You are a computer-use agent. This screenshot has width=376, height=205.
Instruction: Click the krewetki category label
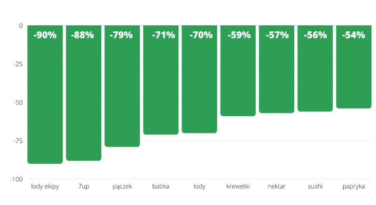point(238,187)
